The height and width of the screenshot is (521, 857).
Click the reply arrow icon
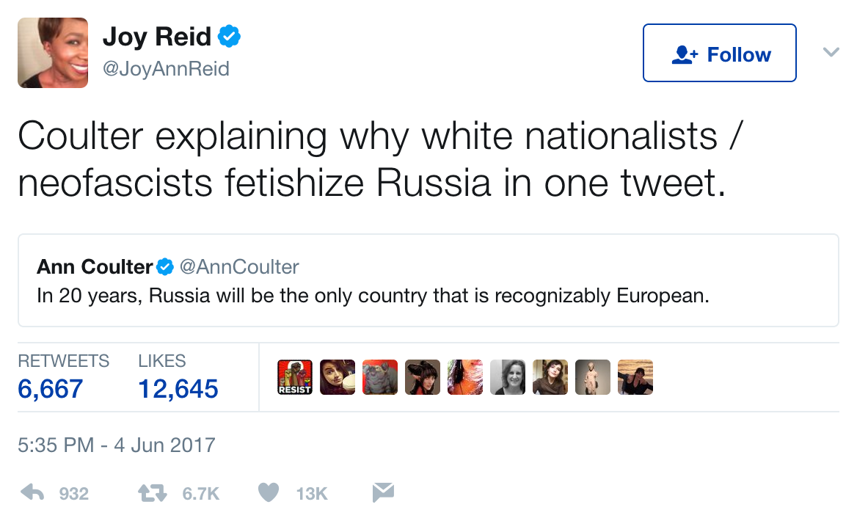pyautogui.click(x=32, y=493)
